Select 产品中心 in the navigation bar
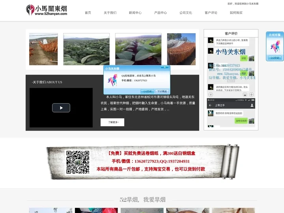This screenshot has height=213, width=284. pos(161,13)
